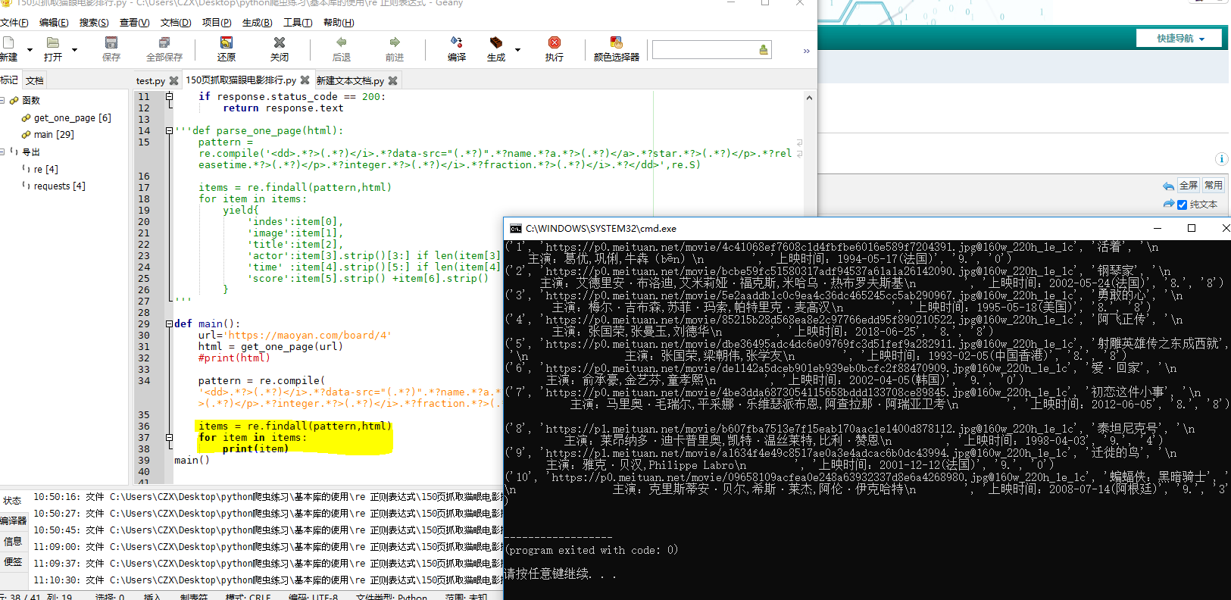Toggle the 纯文本 checkbox
Image resolution: width=1231 pixels, height=600 pixels.
(x=1182, y=205)
